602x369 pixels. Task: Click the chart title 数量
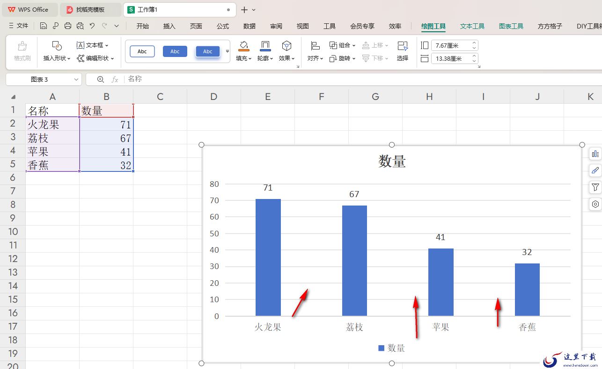[392, 162]
